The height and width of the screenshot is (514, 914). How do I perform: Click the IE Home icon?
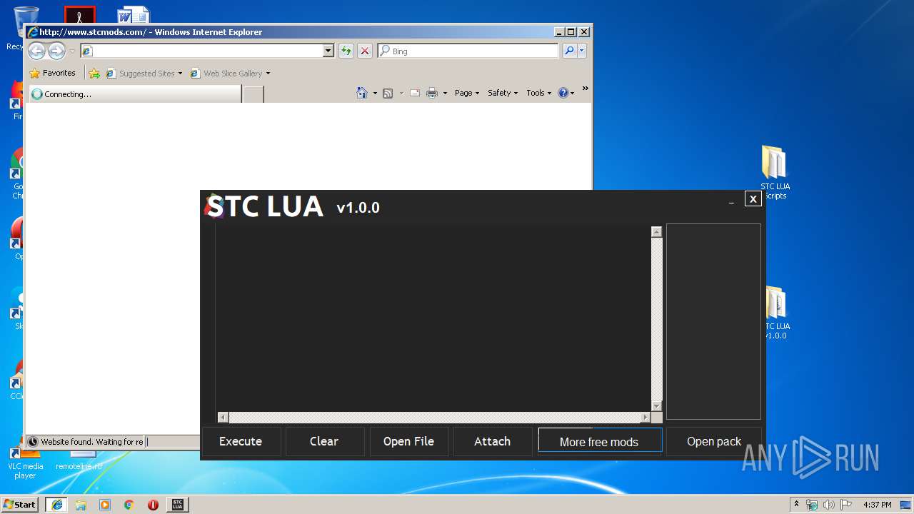pos(362,93)
